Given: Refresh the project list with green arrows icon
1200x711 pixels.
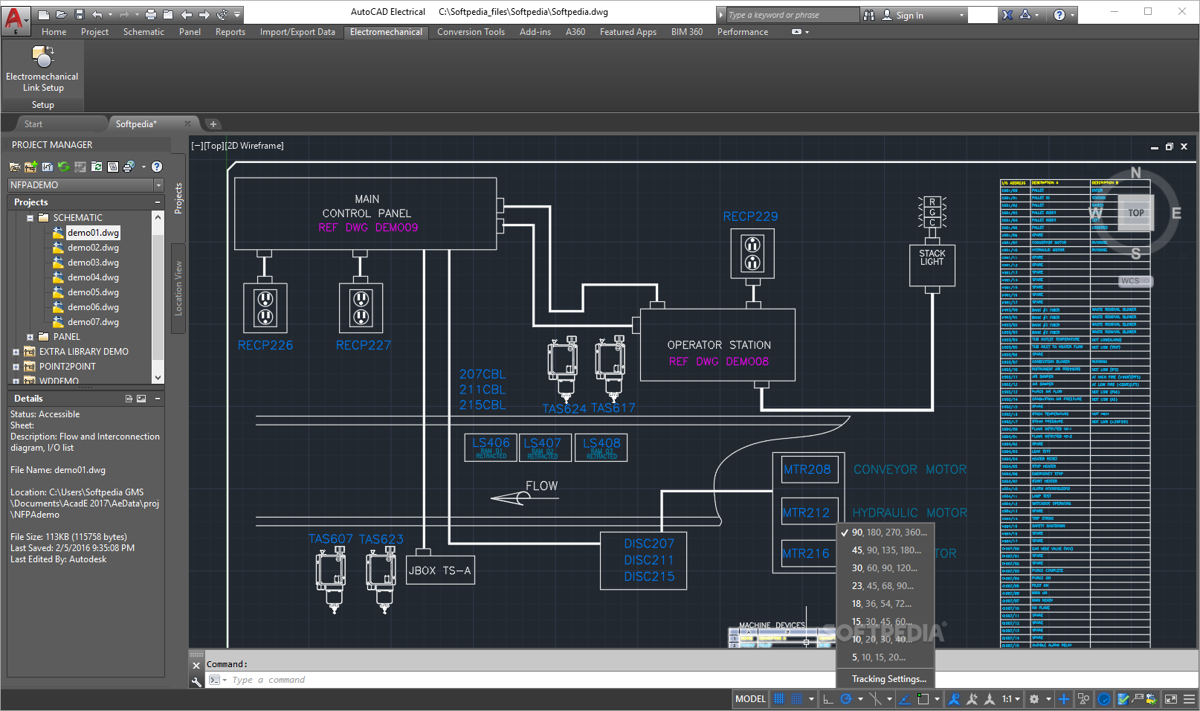Looking at the screenshot, I should [64, 167].
